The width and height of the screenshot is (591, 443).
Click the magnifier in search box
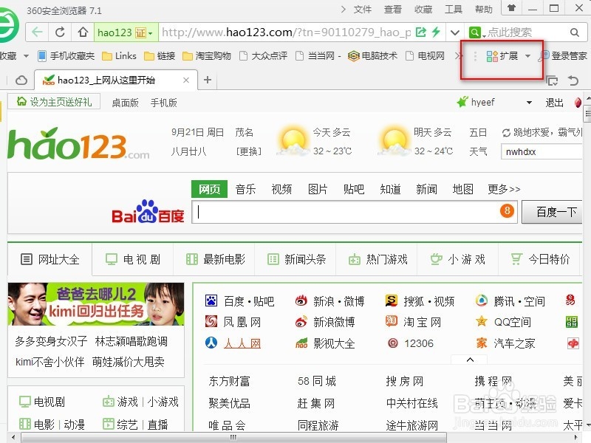575,32
